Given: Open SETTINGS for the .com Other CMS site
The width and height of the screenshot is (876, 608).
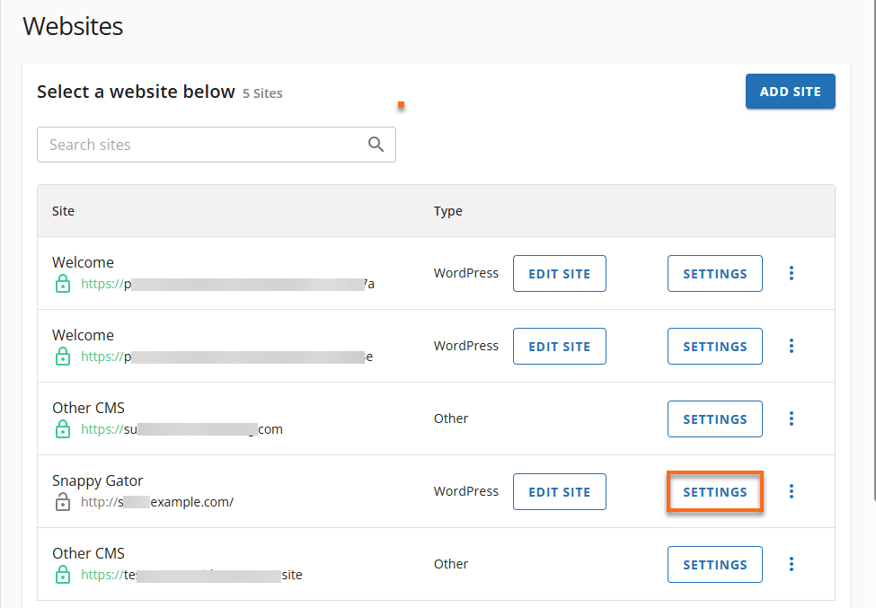Looking at the screenshot, I should point(714,419).
